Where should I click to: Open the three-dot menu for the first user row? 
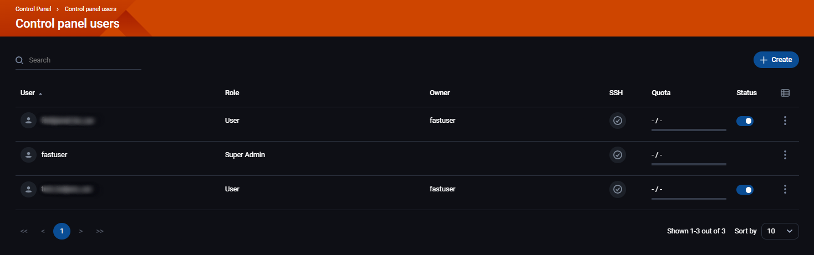785,121
